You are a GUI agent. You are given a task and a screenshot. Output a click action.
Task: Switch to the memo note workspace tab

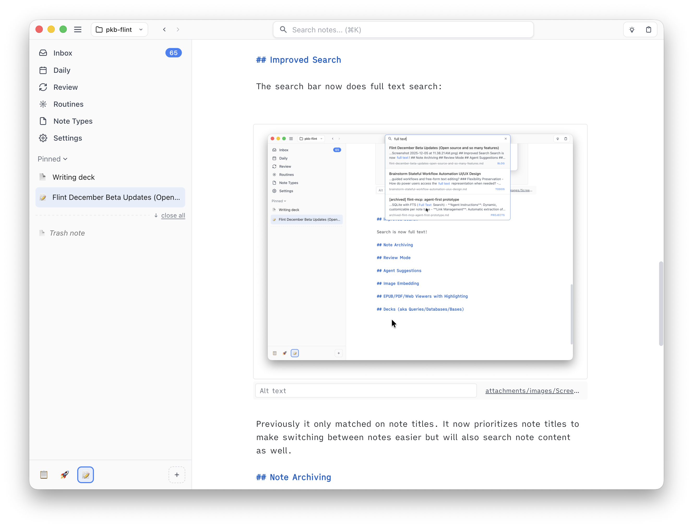85,475
